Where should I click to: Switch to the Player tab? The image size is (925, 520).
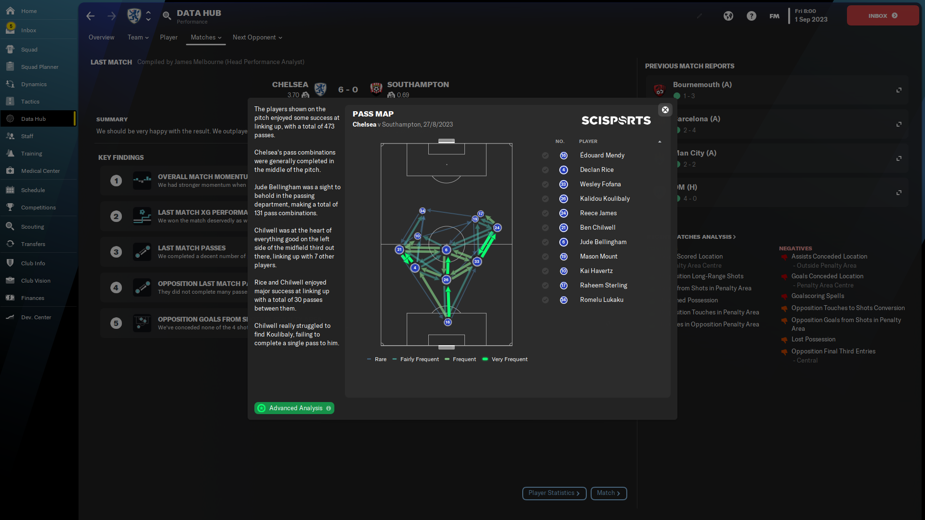pos(169,38)
